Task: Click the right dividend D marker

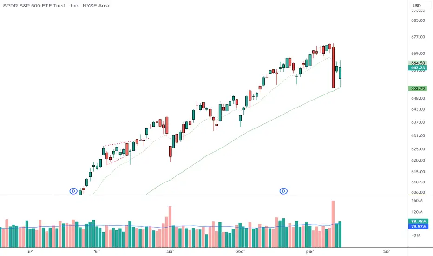Action: (x=283, y=191)
